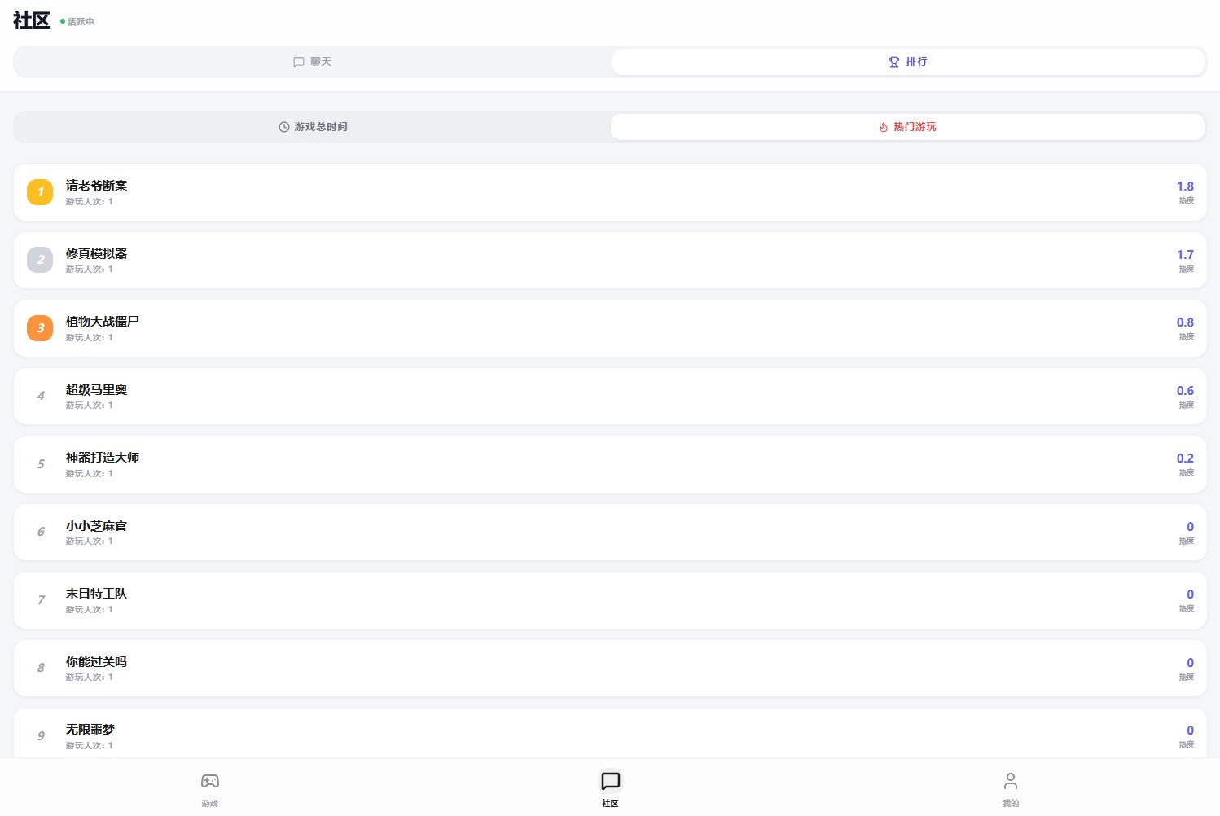Select 植物大战僵尸 in the ranking list

pos(103,322)
